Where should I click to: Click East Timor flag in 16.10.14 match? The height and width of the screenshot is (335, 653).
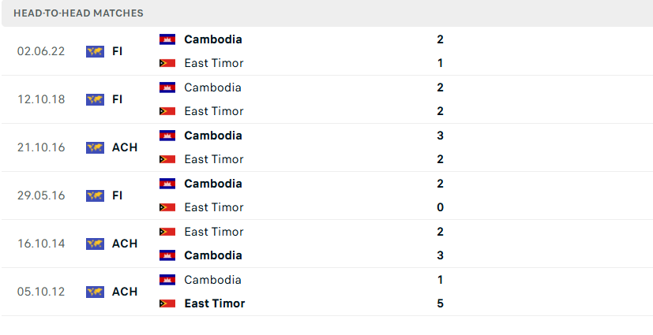167,232
